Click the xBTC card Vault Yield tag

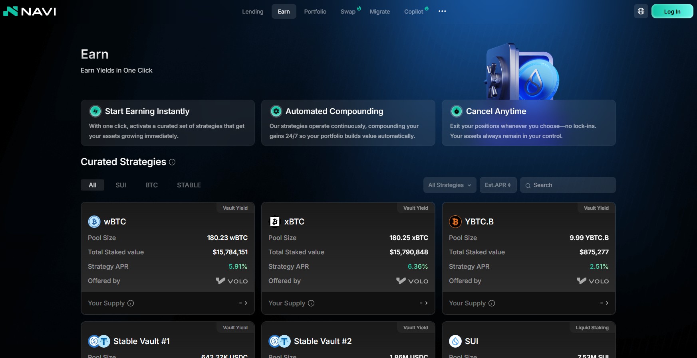tap(416, 208)
